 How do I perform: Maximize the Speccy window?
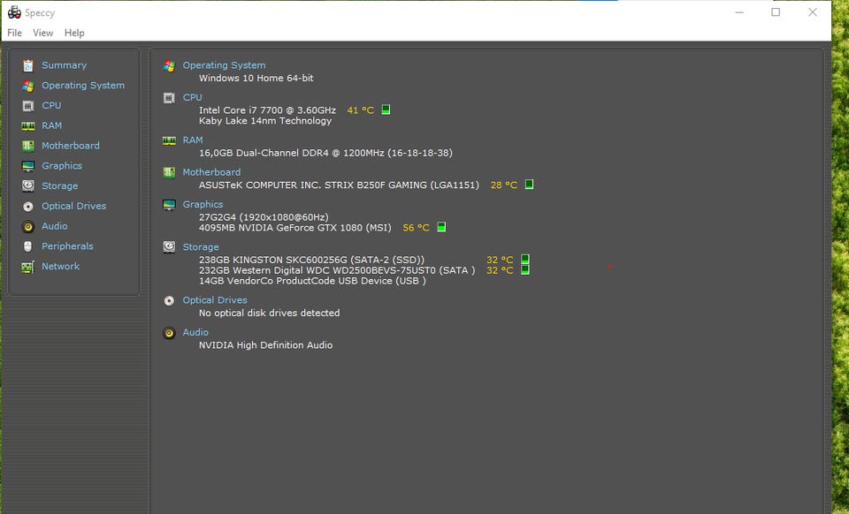tap(776, 12)
